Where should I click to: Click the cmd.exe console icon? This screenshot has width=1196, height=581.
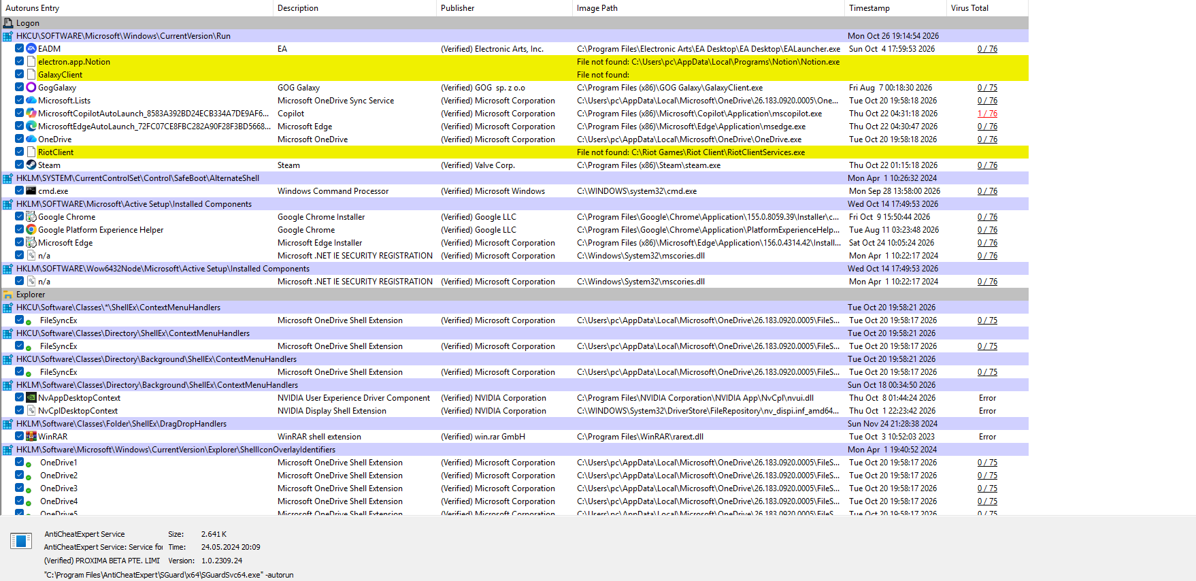(x=31, y=191)
